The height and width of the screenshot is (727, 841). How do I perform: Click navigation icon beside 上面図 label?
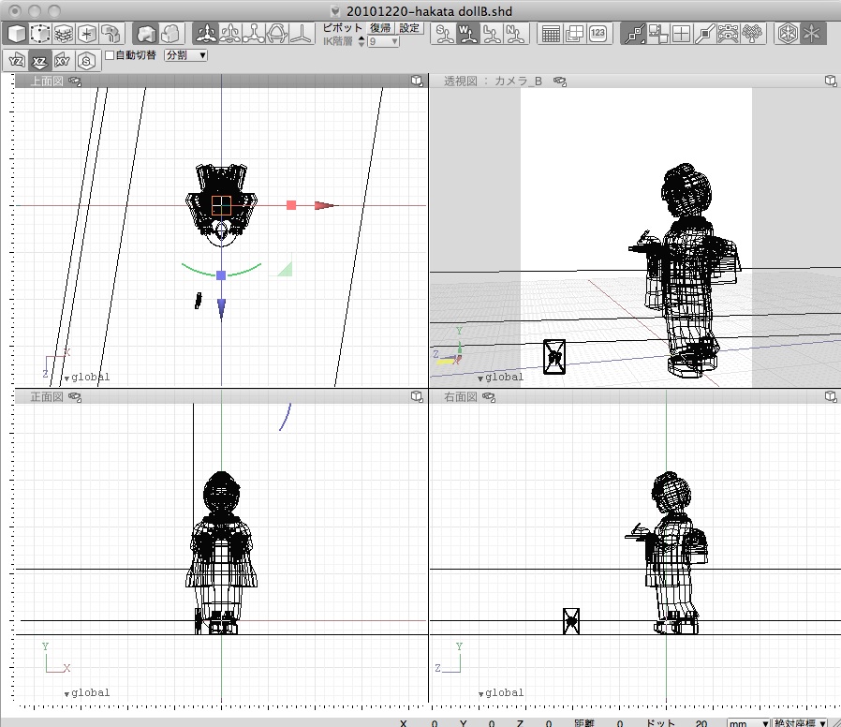click(75, 82)
